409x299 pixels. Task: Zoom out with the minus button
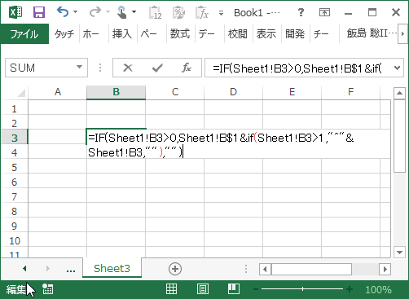pyautogui.click(x=255, y=289)
